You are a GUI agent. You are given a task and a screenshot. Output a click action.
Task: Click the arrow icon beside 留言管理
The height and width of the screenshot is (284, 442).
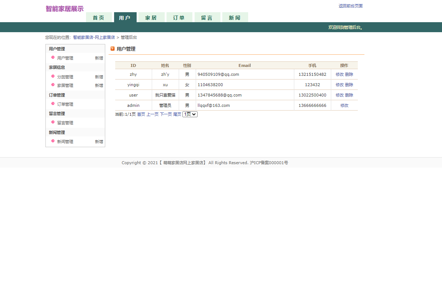[53, 122]
